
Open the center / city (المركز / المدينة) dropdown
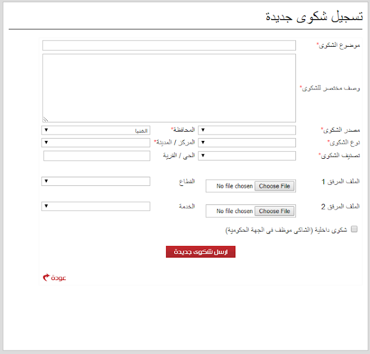(x=96, y=143)
